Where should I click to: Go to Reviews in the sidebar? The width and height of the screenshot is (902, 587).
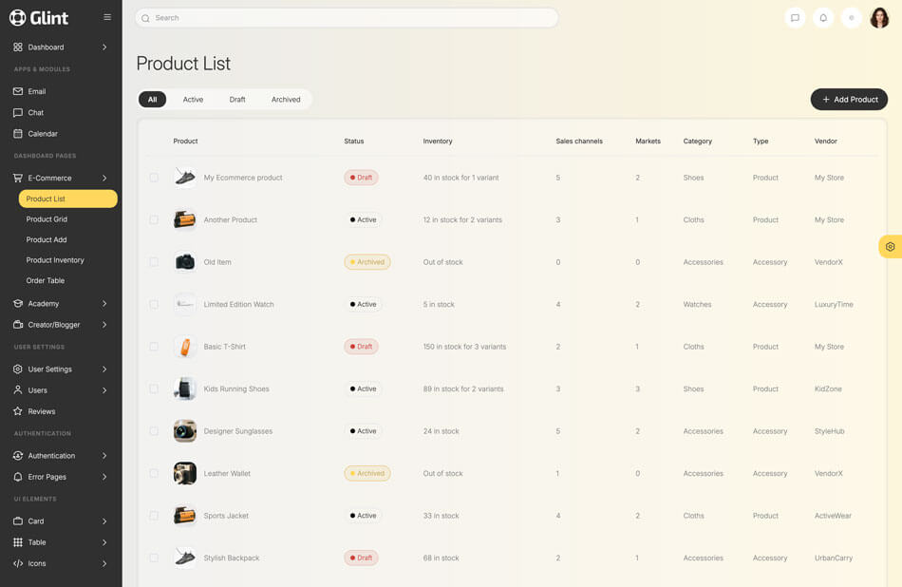[x=42, y=411]
